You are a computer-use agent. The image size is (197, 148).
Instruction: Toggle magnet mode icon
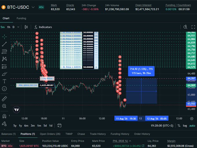(x=4, y=116)
